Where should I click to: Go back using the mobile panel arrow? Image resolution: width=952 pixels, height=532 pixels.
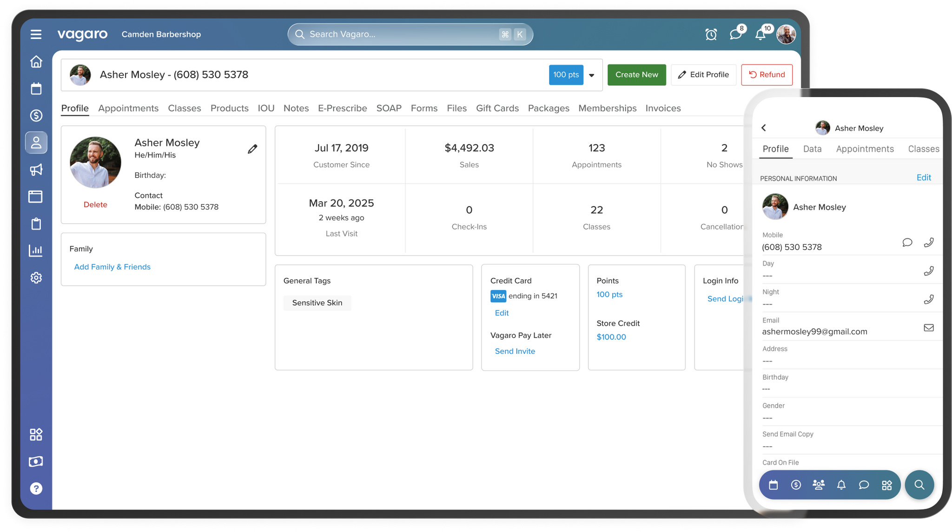[764, 128]
